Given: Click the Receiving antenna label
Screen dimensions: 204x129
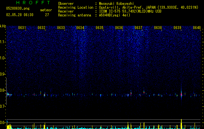Looking at the screenshot, I should click(x=75, y=15).
